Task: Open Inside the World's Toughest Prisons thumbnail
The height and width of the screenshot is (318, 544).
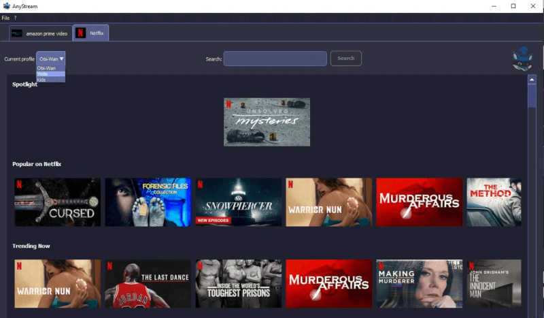Action: (x=239, y=283)
